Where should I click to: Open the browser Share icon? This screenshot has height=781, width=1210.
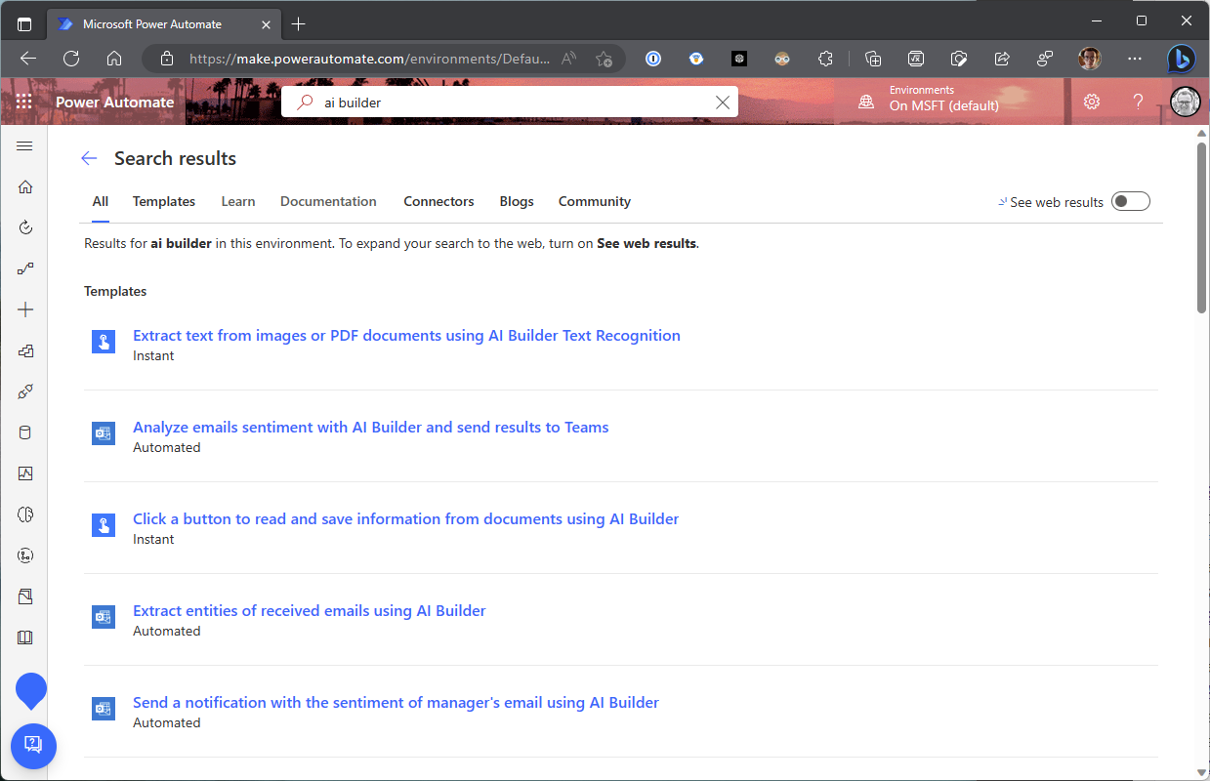click(1002, 59)
